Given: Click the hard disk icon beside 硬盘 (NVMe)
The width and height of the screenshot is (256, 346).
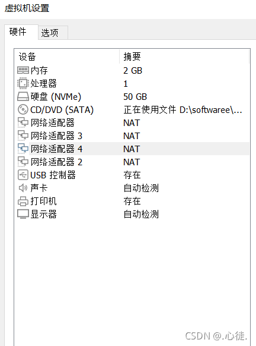Looking at the screenshot, I should coord(23,97).
